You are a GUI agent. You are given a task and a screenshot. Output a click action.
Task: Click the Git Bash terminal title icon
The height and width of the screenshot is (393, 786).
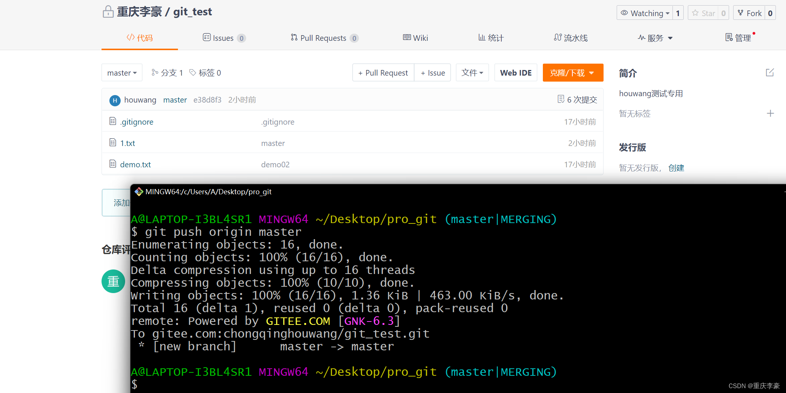(139, 192)
